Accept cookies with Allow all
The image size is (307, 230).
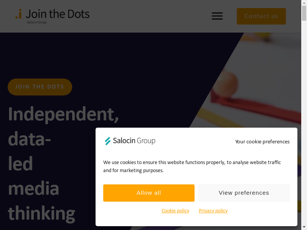click(149, 193)
